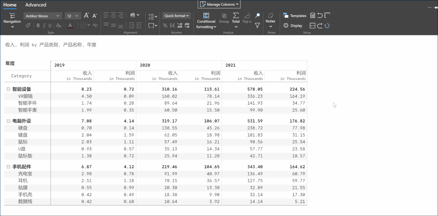Collapse the 智能设备 category row

(x=9, y=89)
